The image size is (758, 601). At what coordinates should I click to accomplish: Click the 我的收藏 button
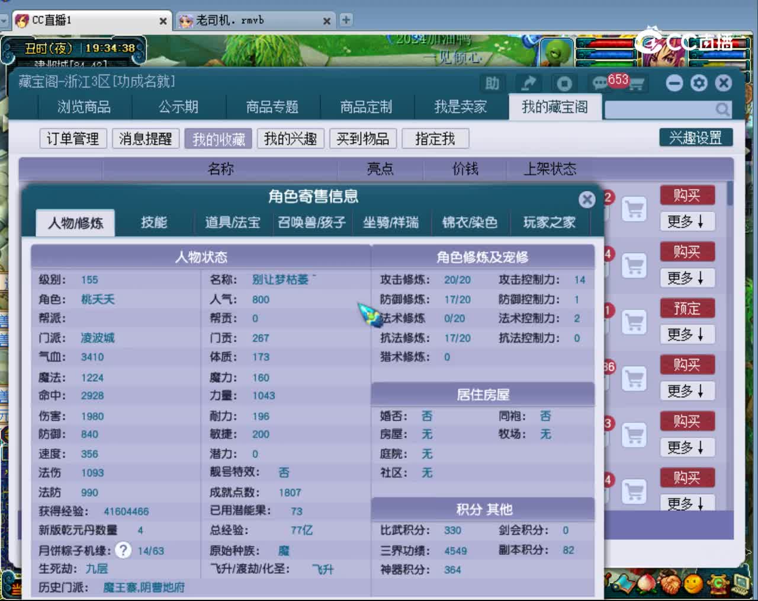pos(219,139)
